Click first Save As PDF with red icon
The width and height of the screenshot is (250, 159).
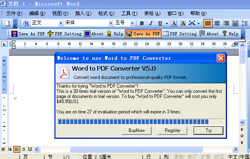click(x=28, y=34)
